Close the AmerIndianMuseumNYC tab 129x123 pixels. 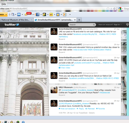coord(75,20)
